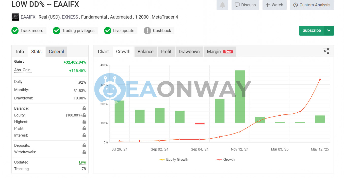Click the lock icon in the Balance row
The height and width of the screenshot is (178, 344).
(84, 108)
